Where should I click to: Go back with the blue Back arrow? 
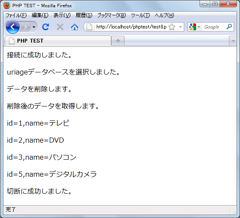point(13,27)
